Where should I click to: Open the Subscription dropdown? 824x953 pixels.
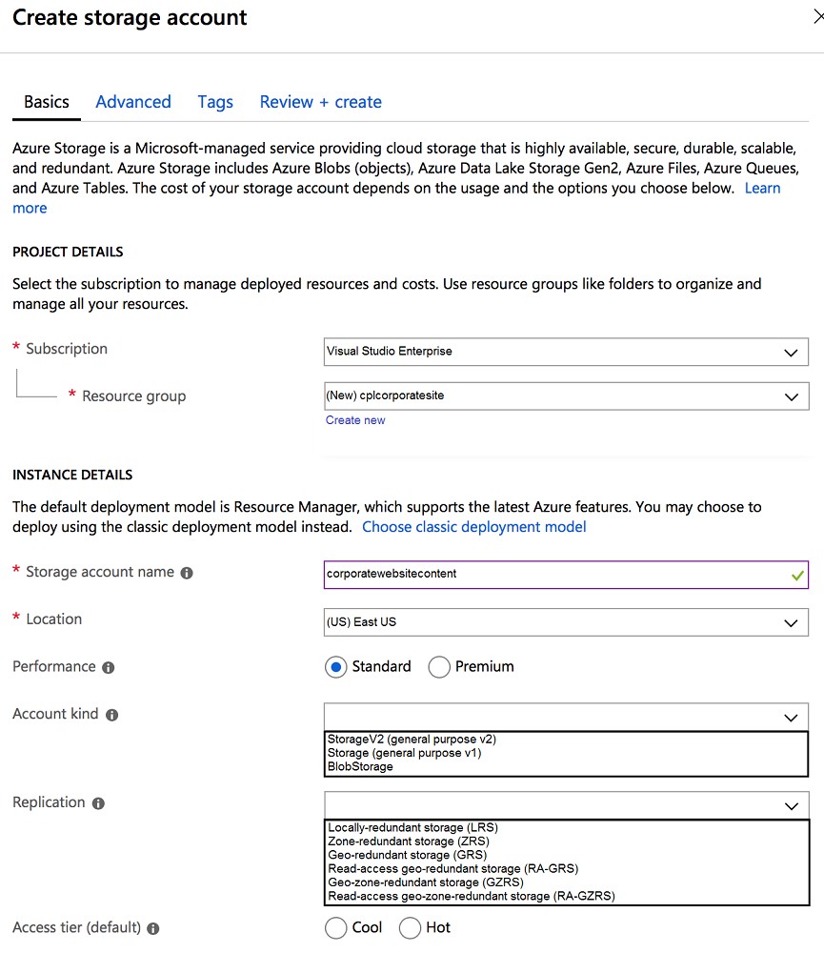click(x=566, y=352)
